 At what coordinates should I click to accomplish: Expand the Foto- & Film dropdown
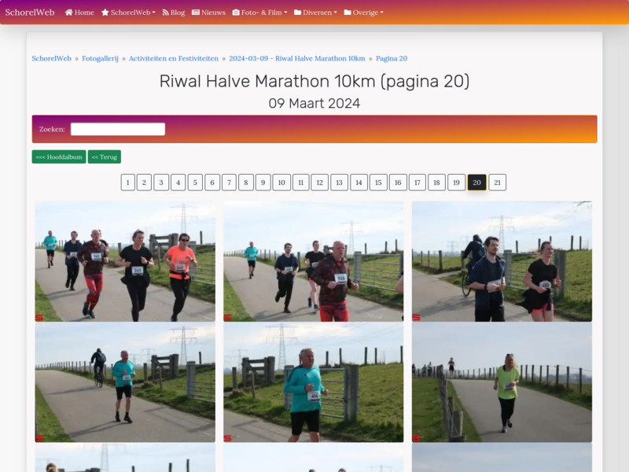[x=260, y=13]
